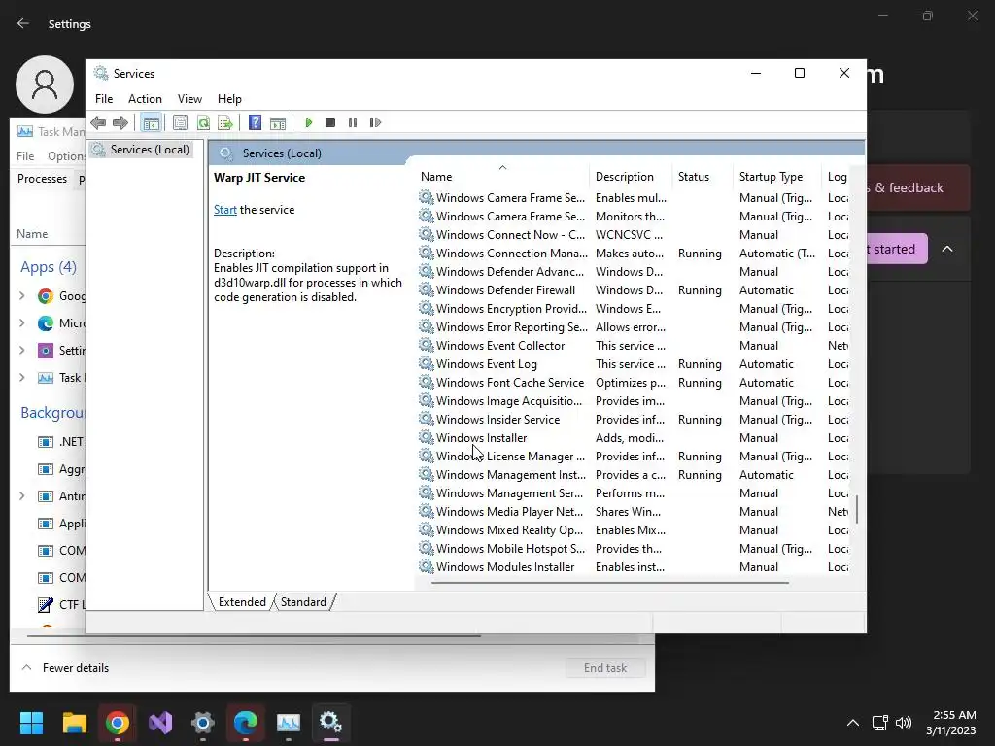Open Google Chrome from the taskbar
Viewport: 995px width, 746px height.
[x=118, y=723]
